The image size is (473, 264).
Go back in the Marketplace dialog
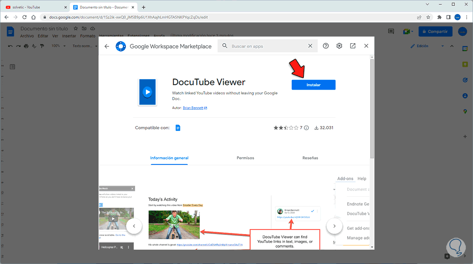[107, 46]
